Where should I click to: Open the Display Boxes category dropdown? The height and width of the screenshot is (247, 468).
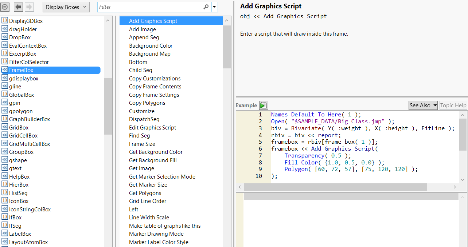click(x=66, y=7)
